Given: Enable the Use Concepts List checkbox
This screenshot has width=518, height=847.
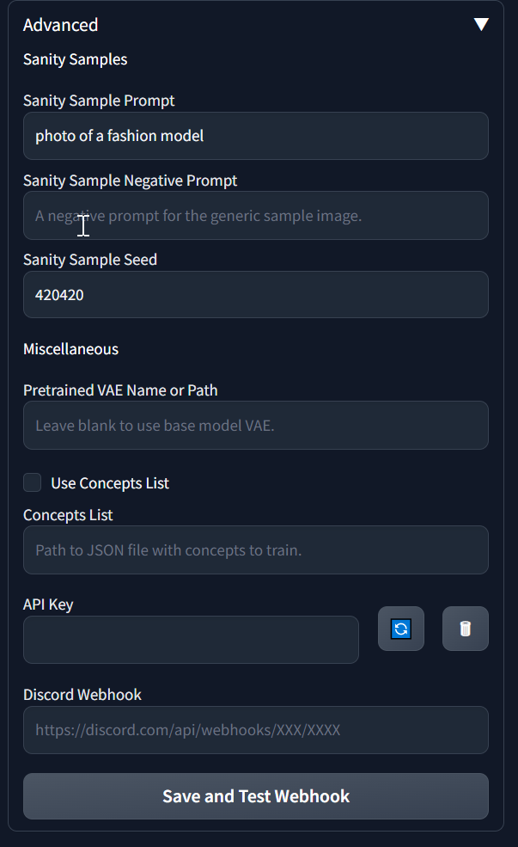Looking at the screenshot, I should point(33,482).
